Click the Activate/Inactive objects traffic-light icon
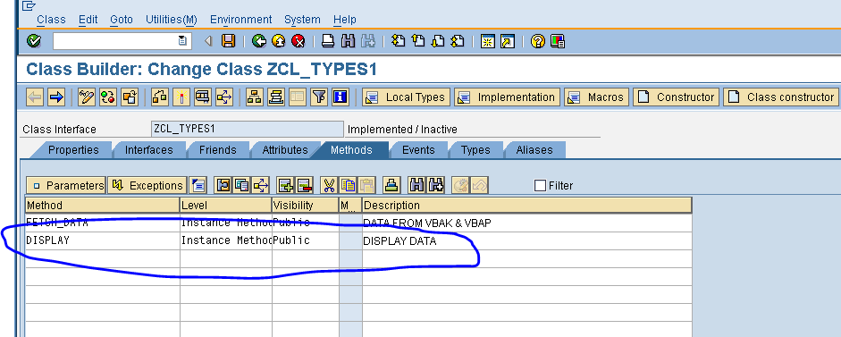Screen dimensions: 841x337 pyautogui.click(x=108, y=97)
